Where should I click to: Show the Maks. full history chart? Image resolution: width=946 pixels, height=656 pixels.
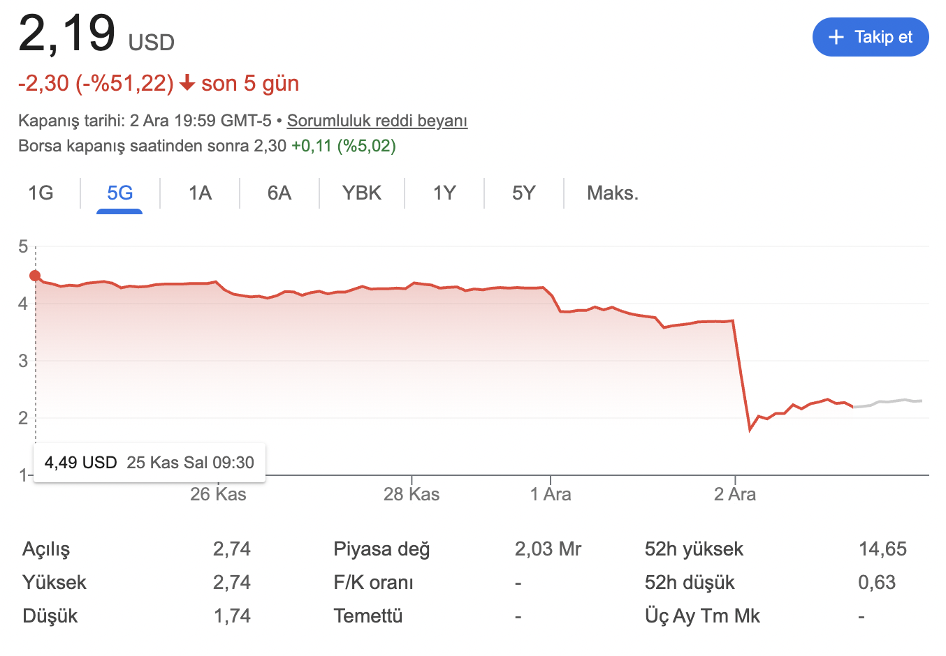point(613,193)
